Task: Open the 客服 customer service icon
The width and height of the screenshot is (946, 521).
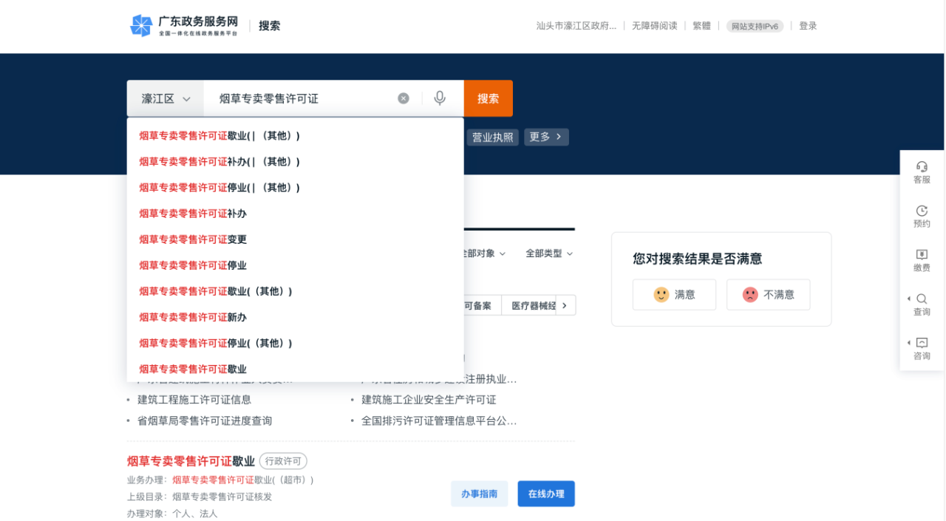Action: pos(922,171)
